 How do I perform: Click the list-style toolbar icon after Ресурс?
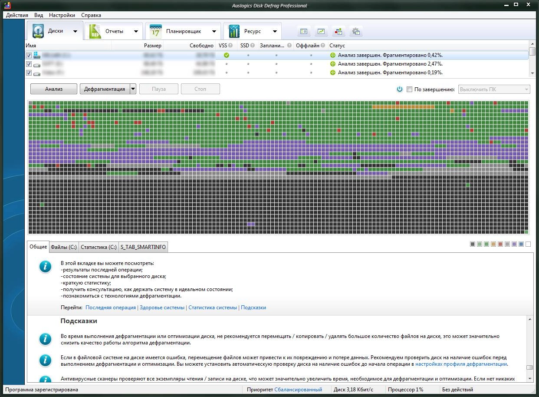click(304, 31)
